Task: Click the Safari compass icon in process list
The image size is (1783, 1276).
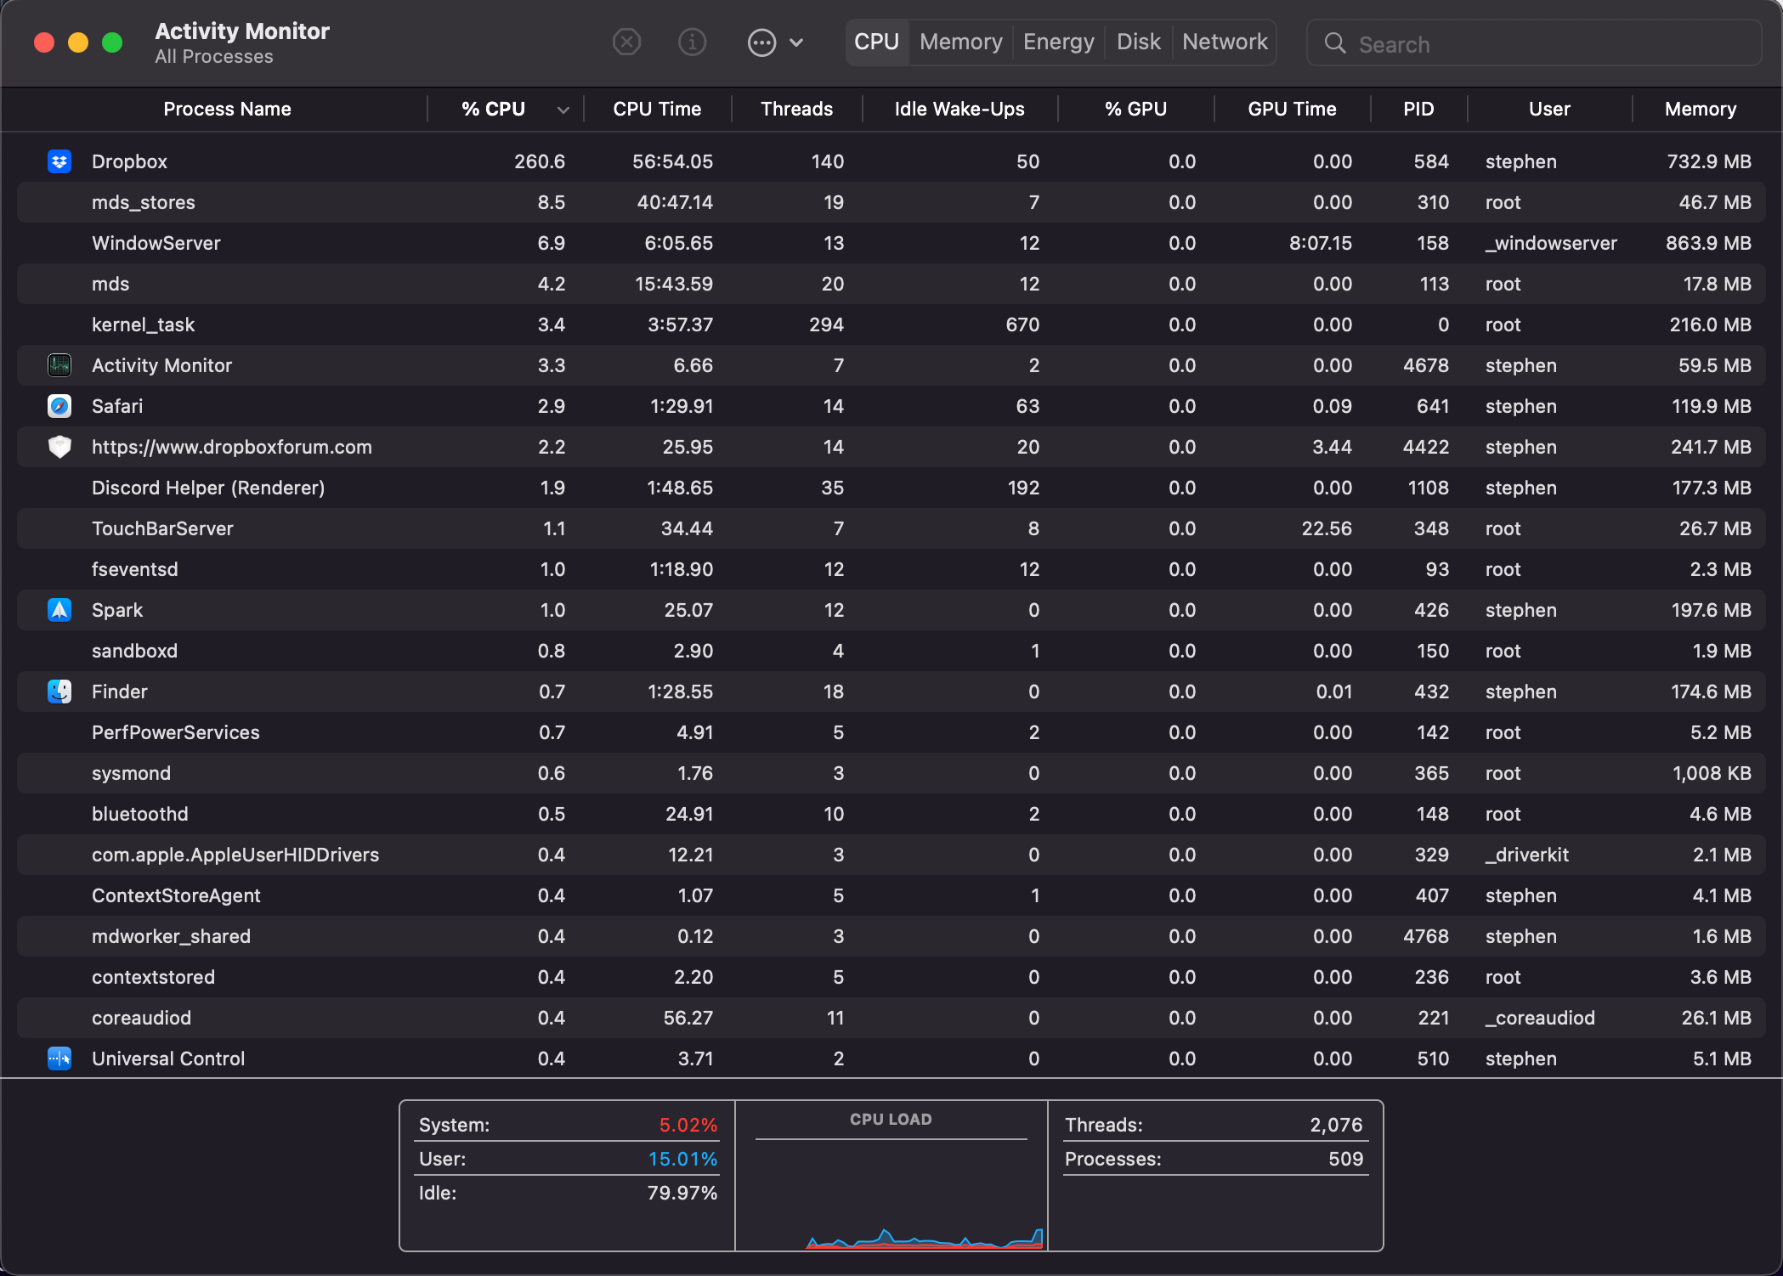Action: coord(59,406)
